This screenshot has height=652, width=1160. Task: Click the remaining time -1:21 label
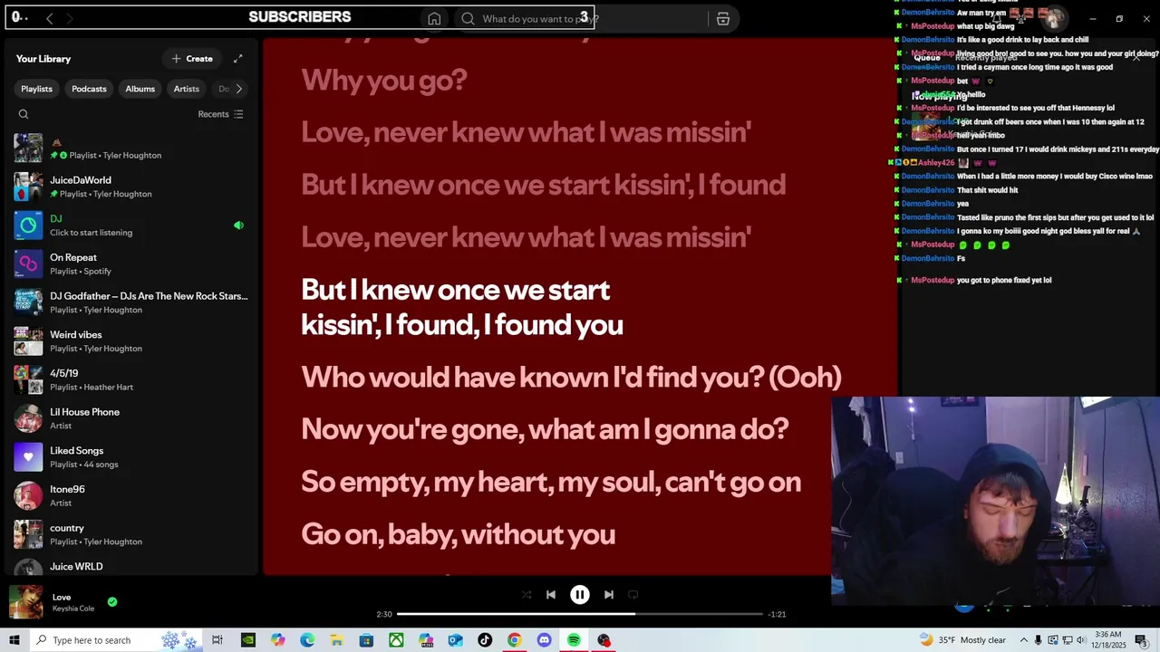click(x=777, y=614)
